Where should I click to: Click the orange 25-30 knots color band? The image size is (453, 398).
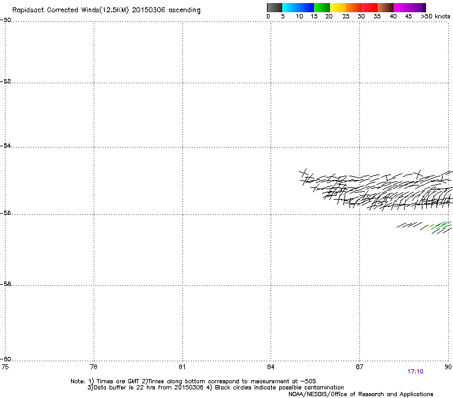pos(354,7)
